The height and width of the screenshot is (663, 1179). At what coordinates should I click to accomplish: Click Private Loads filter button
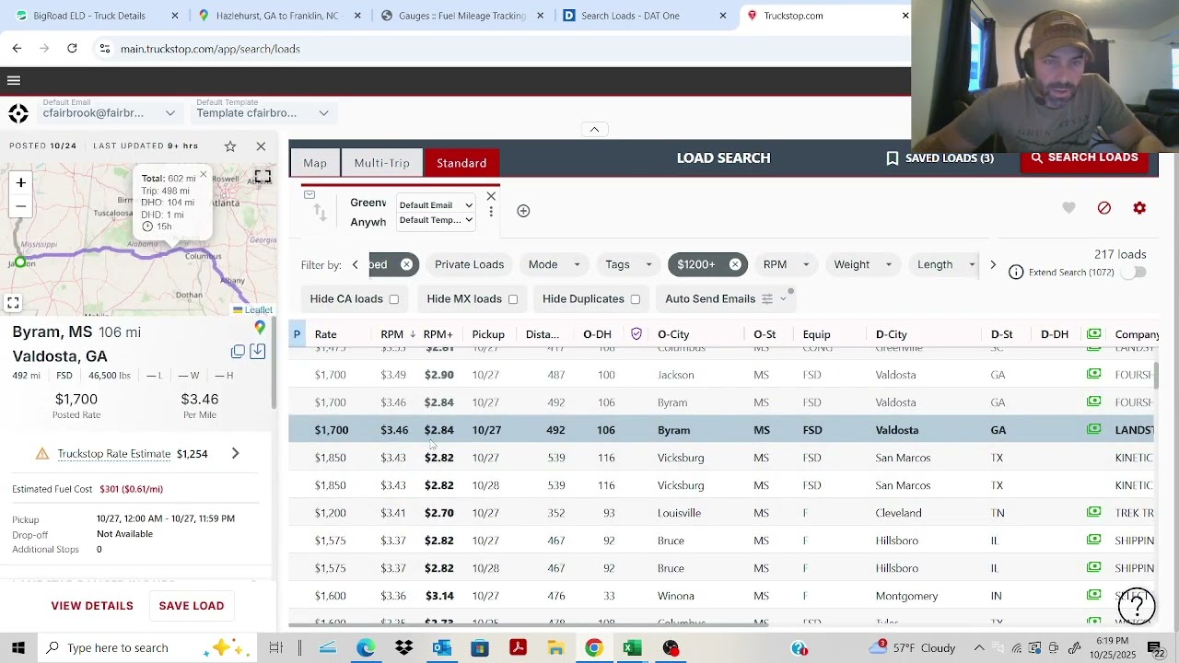(470, 265)
